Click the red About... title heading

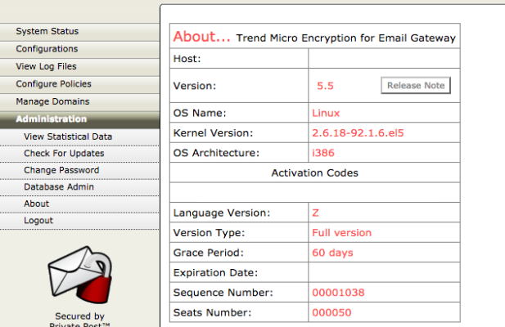(x=202, y=37)
